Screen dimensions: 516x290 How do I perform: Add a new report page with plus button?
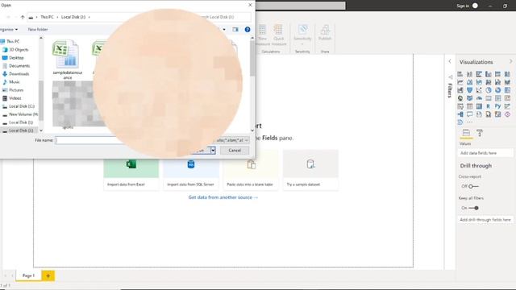(x=48, y=275)
